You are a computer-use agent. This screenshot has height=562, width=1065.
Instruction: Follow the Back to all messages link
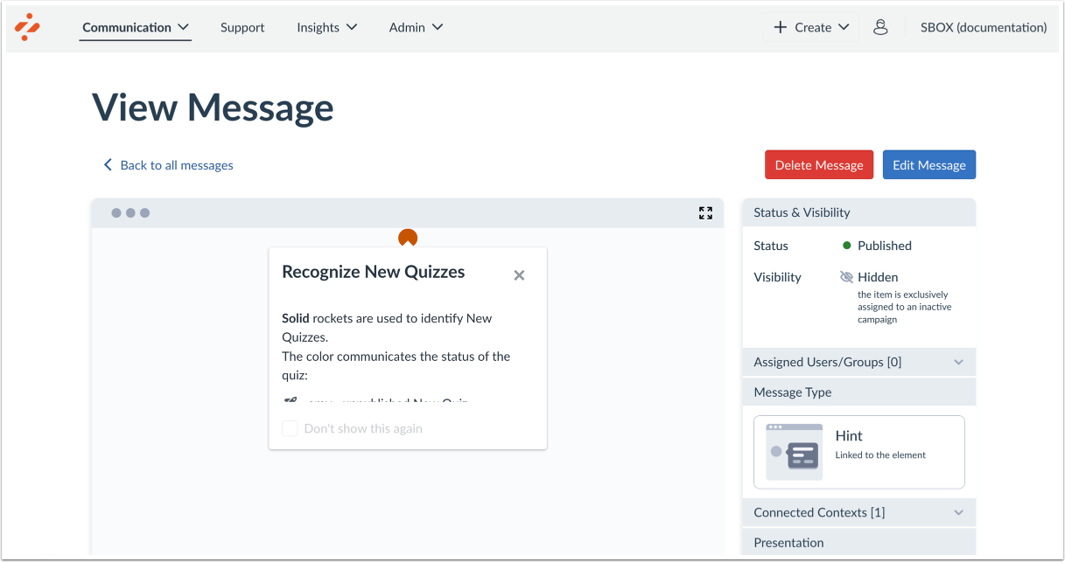(168, 165)
